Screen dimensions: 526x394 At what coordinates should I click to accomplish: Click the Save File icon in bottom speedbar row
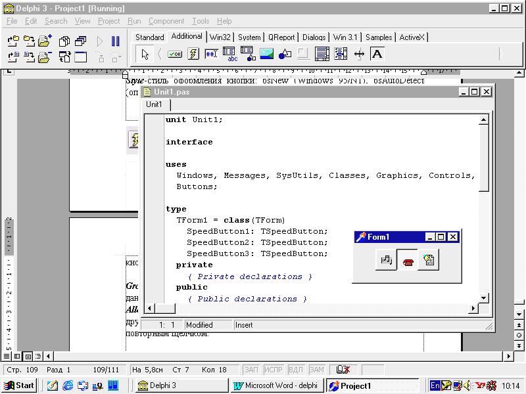click(29, 57)
